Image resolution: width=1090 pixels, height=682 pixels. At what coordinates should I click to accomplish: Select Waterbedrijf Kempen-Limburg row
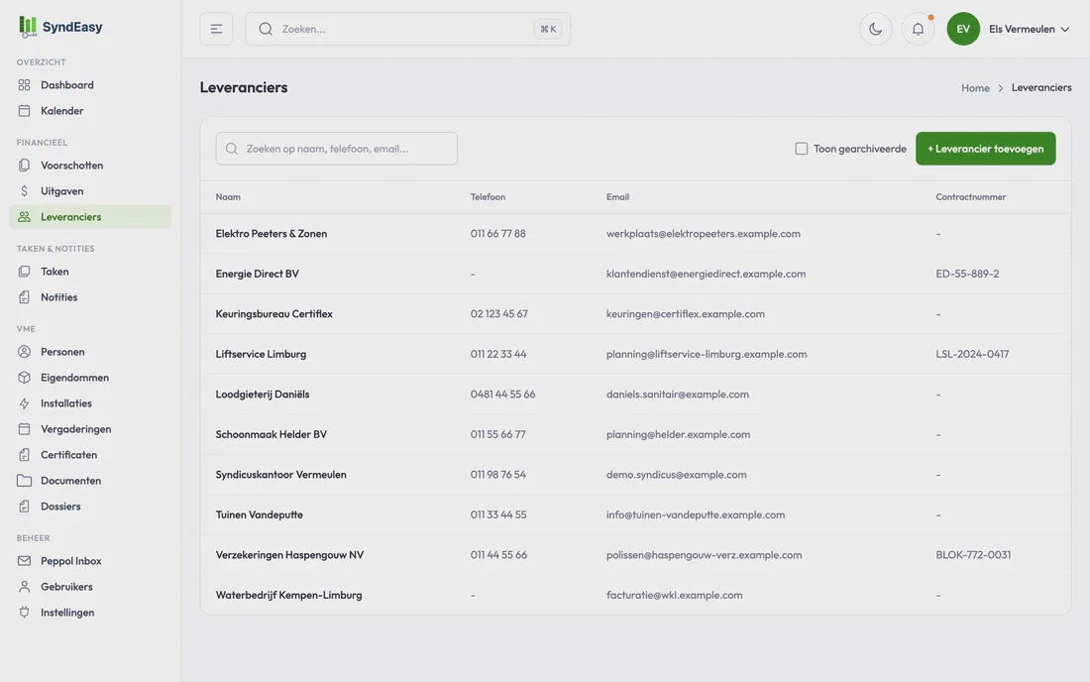click(x=635, y=595)
